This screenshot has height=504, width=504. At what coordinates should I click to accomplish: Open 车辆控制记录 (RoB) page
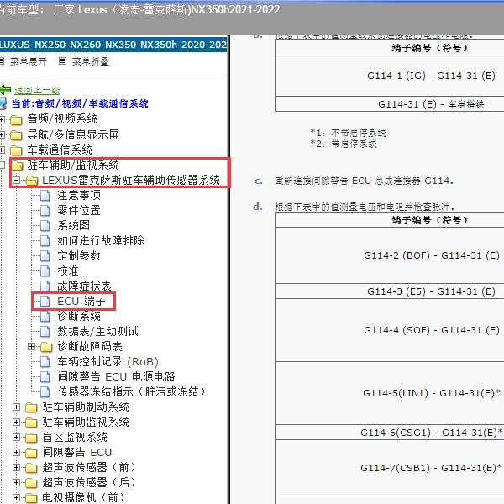[108, 361]
